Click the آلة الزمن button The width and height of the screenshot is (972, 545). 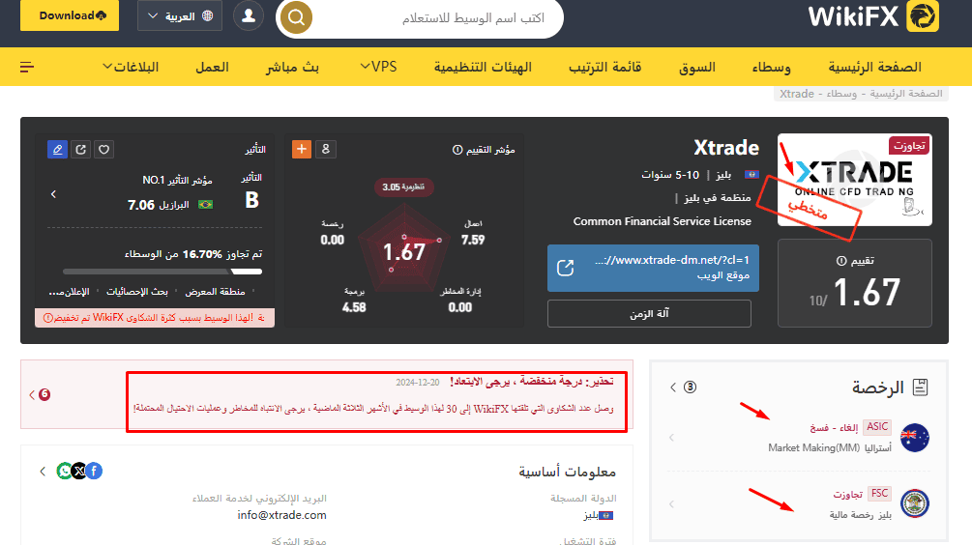[x=649, y=313]
